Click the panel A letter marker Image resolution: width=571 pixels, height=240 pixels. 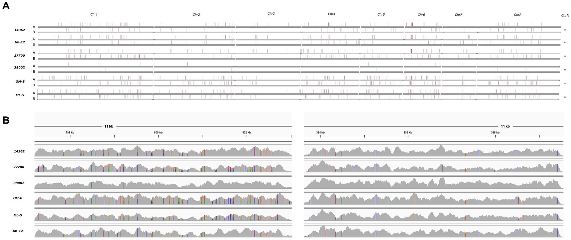click(6, 5)
